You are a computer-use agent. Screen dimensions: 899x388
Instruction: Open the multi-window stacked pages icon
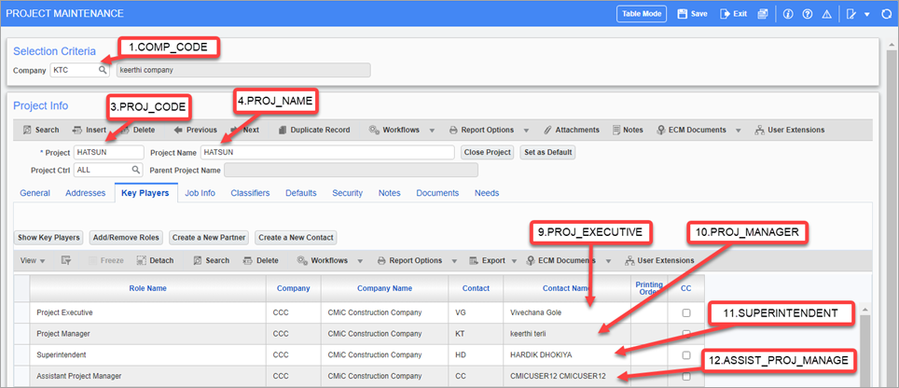coord(762,14)
